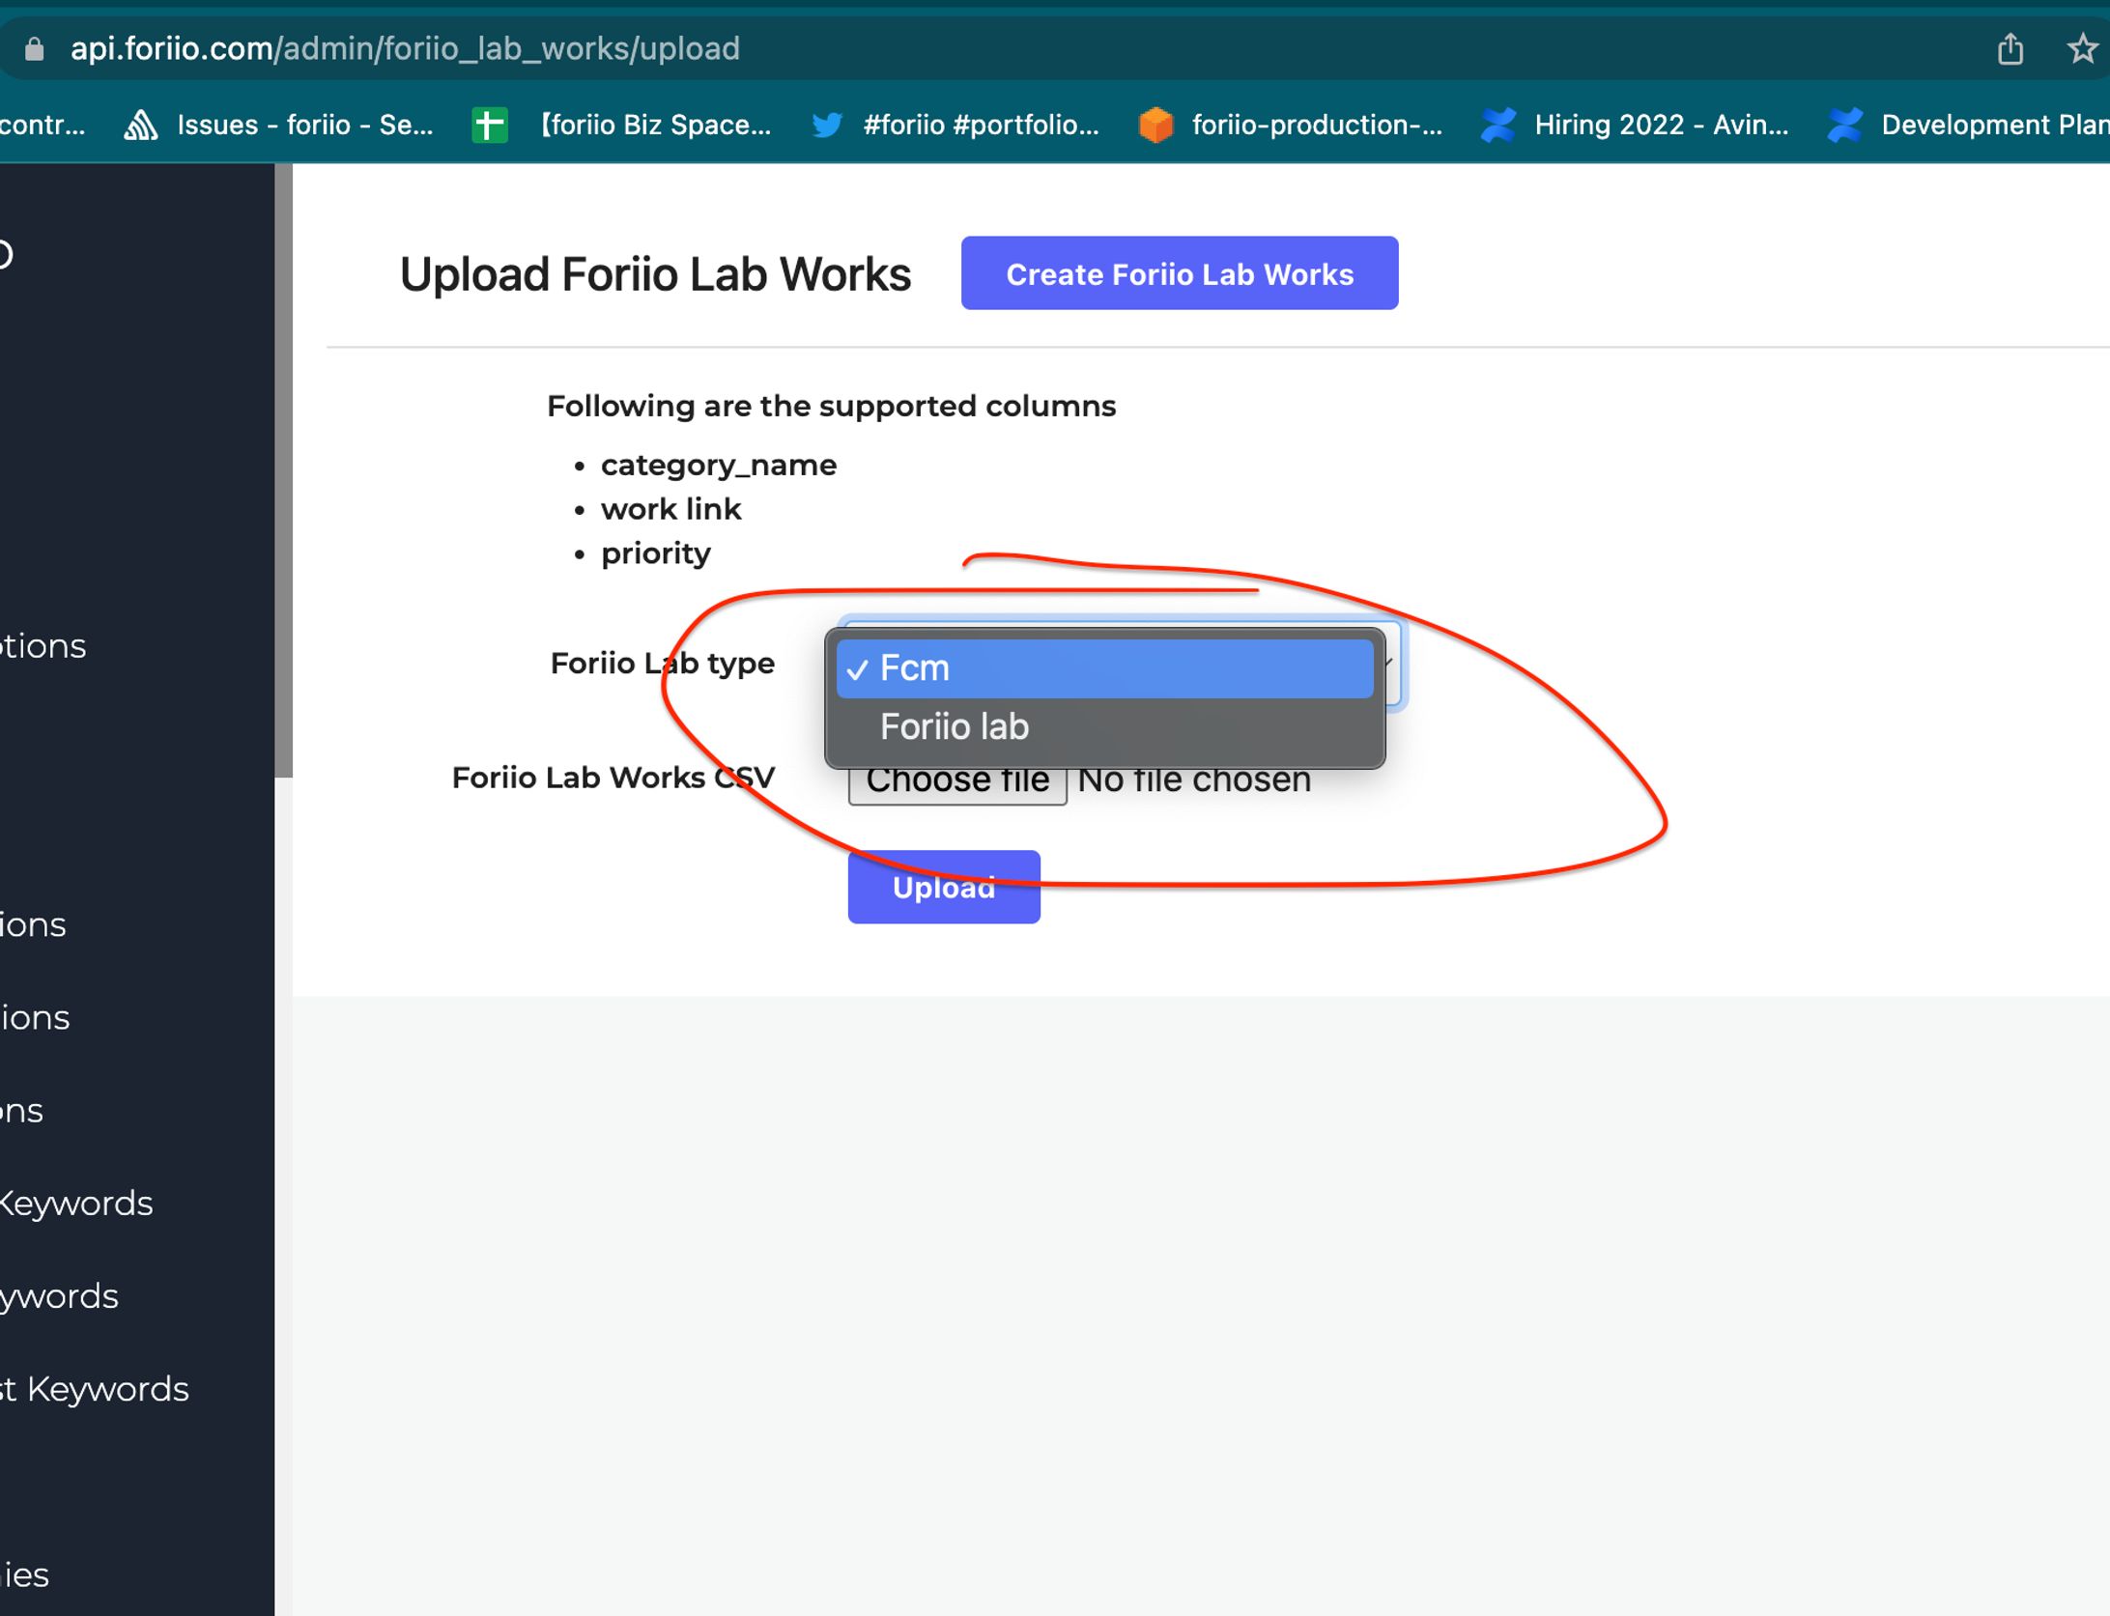Click the sidebar vertical scrollbar
Image resolution: width=2110 pixels, height=1616 pixels.
[283, 470]
